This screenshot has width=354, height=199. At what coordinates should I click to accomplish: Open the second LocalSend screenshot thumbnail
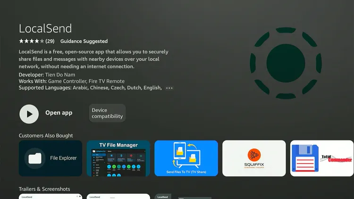pyautogui.click(x=118, y=196)
